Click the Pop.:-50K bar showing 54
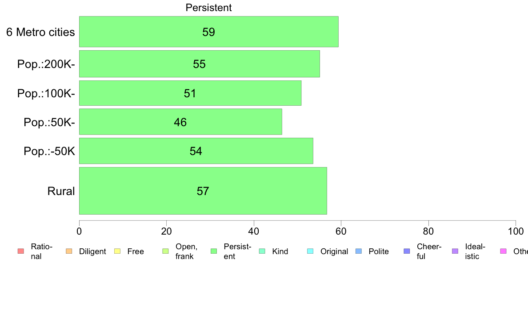528x327 pixels. coord(196,151)
